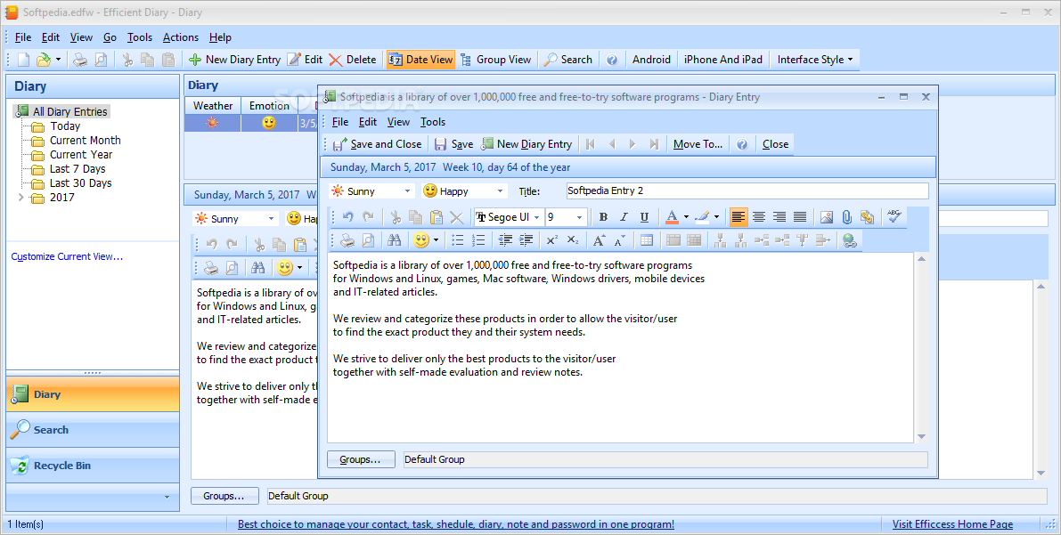Switch to Group View in main toolbar

496,60
